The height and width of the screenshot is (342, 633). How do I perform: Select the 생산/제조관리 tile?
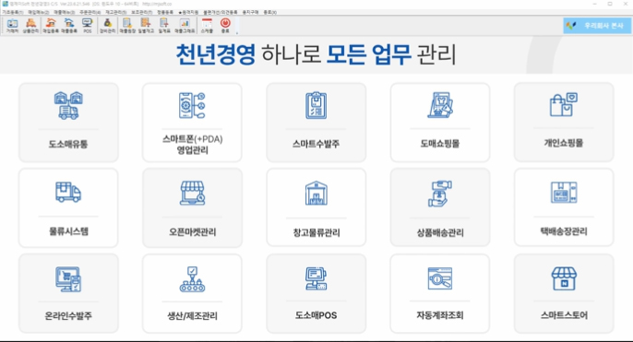[192, 293]
